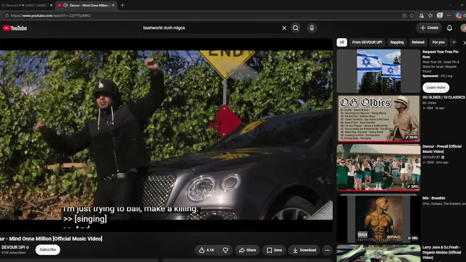Go to the YouTube home logo
The width and height of the screenshot is (466, 262).
coord(15,28)
